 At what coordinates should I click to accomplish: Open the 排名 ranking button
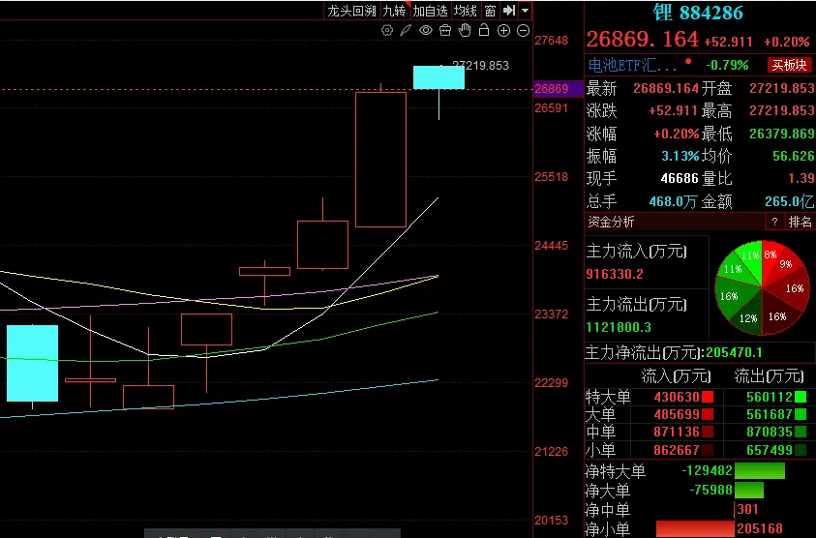click(800, 223)
